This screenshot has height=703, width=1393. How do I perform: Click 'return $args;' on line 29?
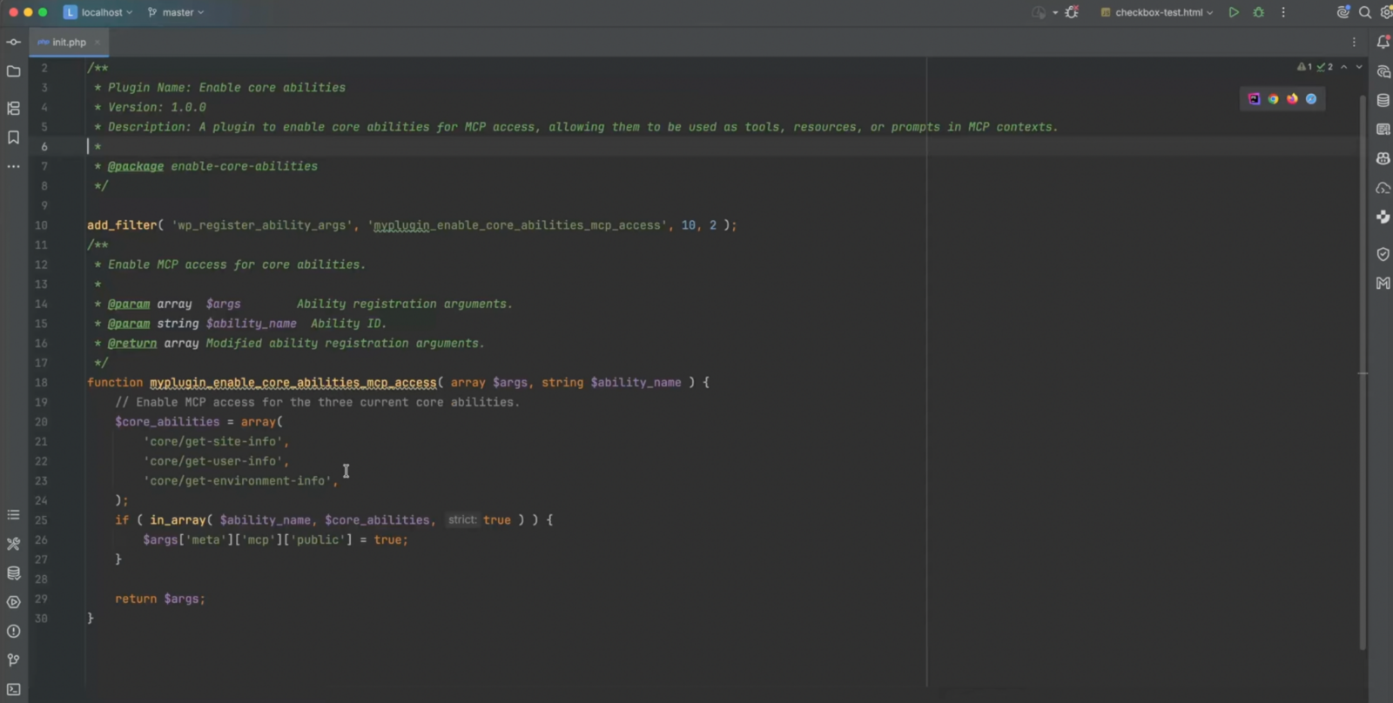(160, 599)
